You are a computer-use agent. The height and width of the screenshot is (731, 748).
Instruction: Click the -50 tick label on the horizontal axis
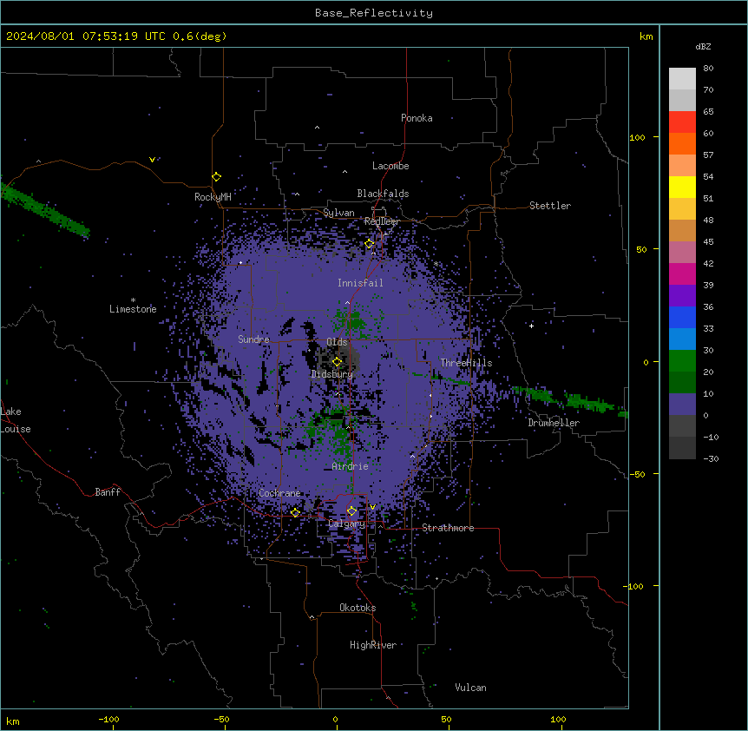(221, 719)
